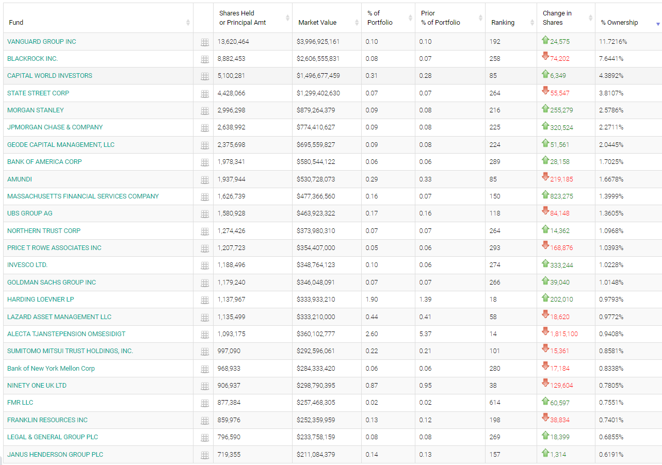
Task: Open grid icon in JPMORGAN CHASE & COMPANY row
Action: coord(204,128)
